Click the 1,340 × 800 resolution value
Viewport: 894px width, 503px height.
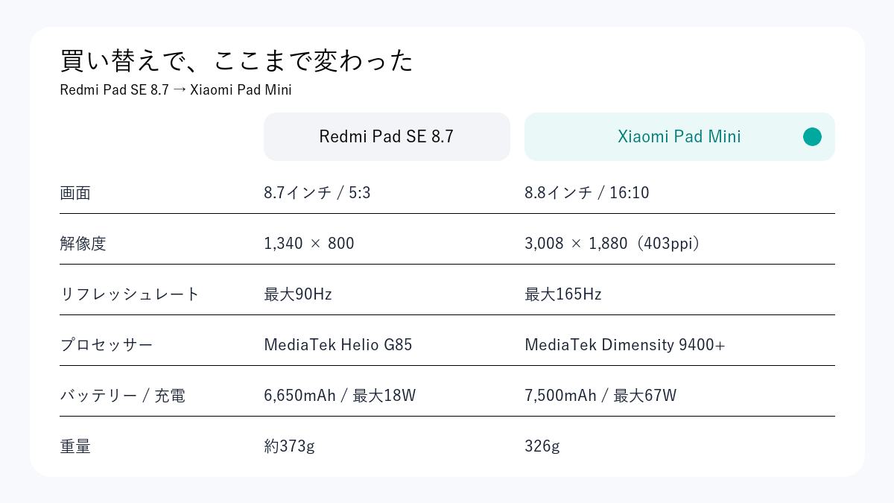click(309, 244)
